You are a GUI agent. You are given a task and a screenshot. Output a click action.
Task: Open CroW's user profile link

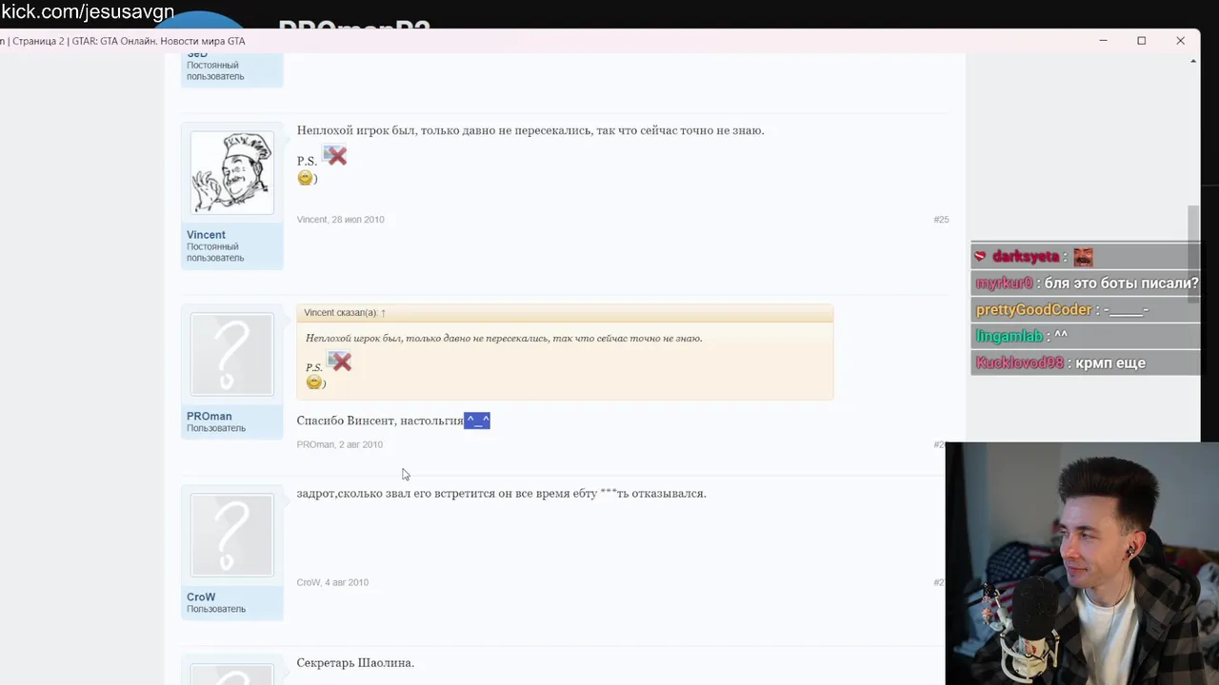coord(201,597)
